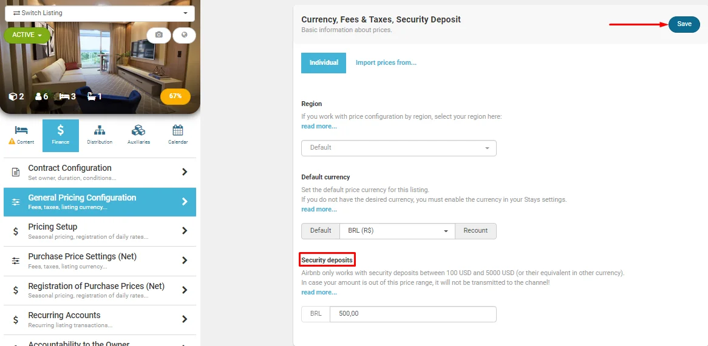Open Pricing Setup menu item

click(100, 231)
